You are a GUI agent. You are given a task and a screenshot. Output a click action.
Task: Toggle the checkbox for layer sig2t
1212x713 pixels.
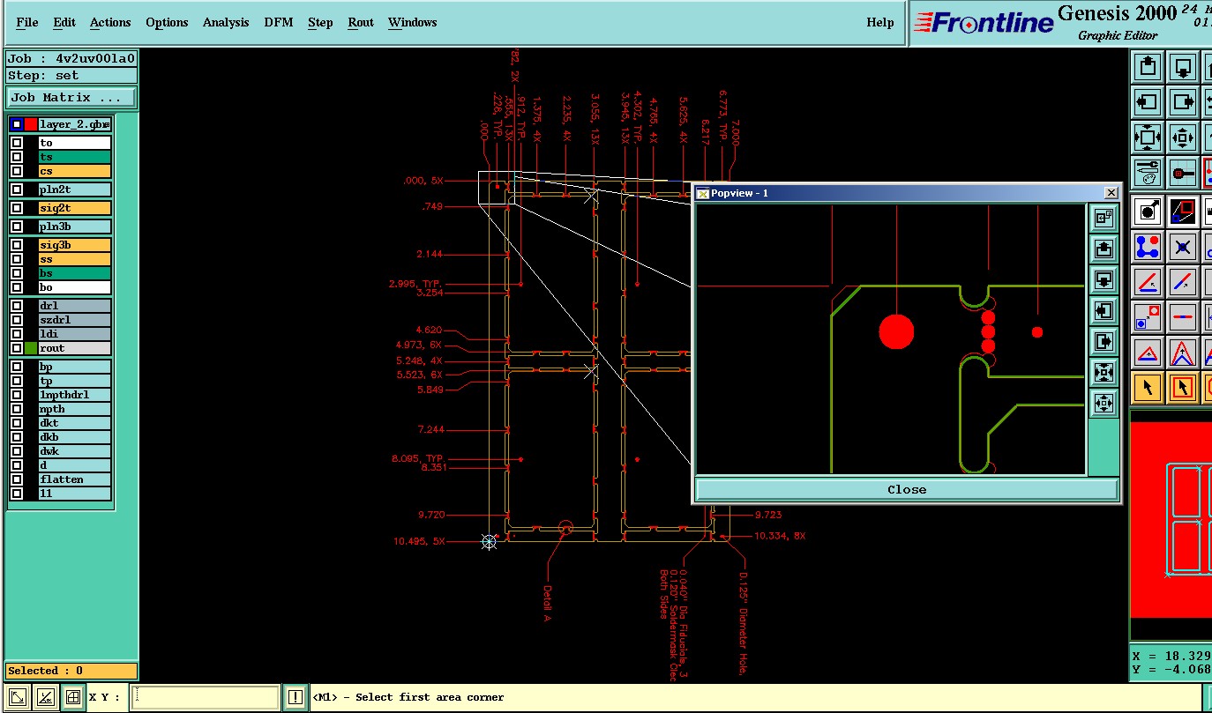tap(17, 208)
